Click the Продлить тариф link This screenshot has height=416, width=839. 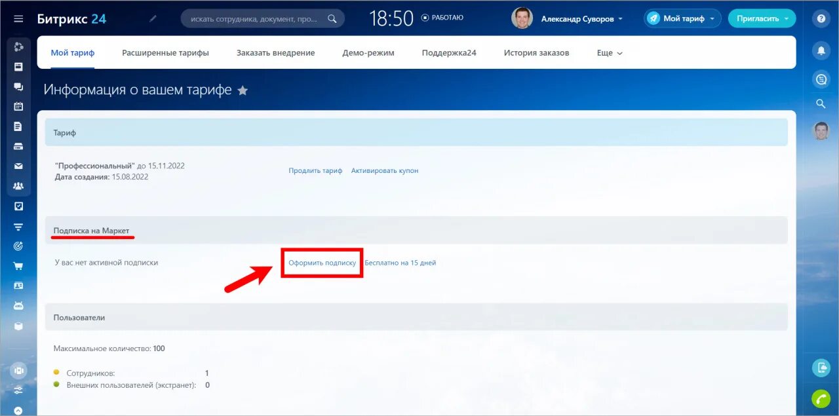315,171
